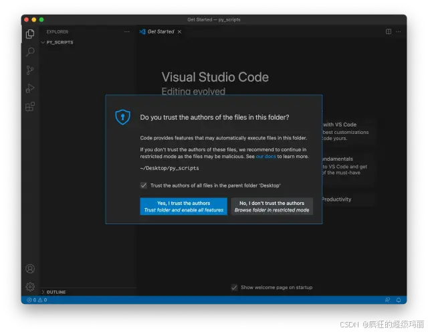This screenshot has height=332, width=428.
Task: Click the errors and warnings status indicator
Action: pyautogui.click(x=37, y=300)
